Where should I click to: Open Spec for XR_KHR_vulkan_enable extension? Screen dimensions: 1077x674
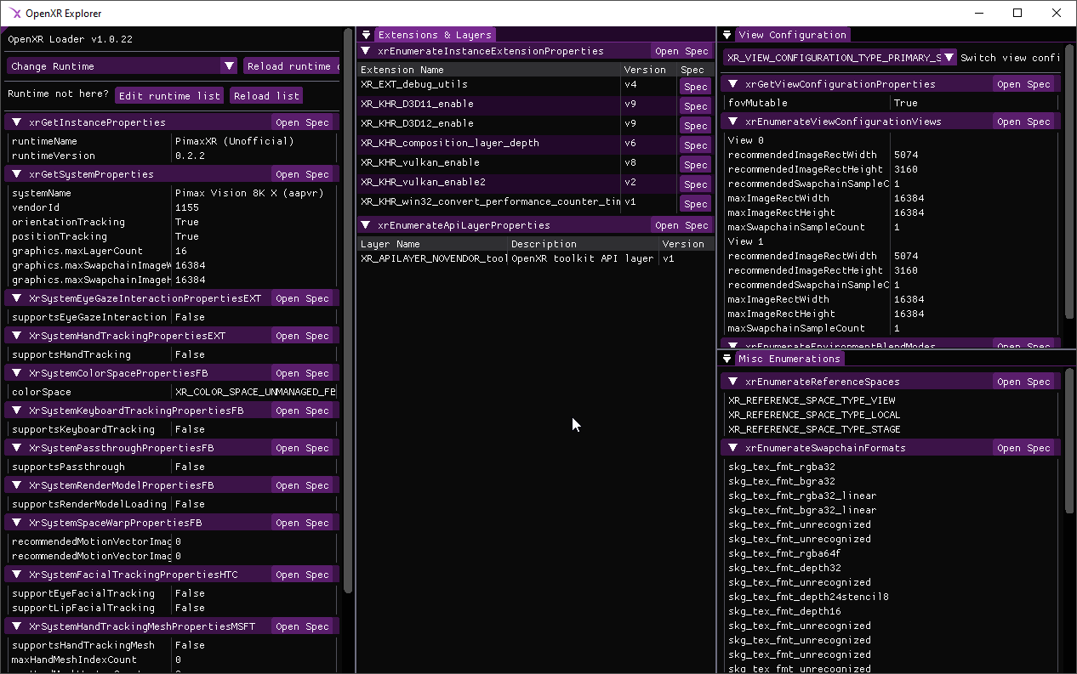coord(695,165)
